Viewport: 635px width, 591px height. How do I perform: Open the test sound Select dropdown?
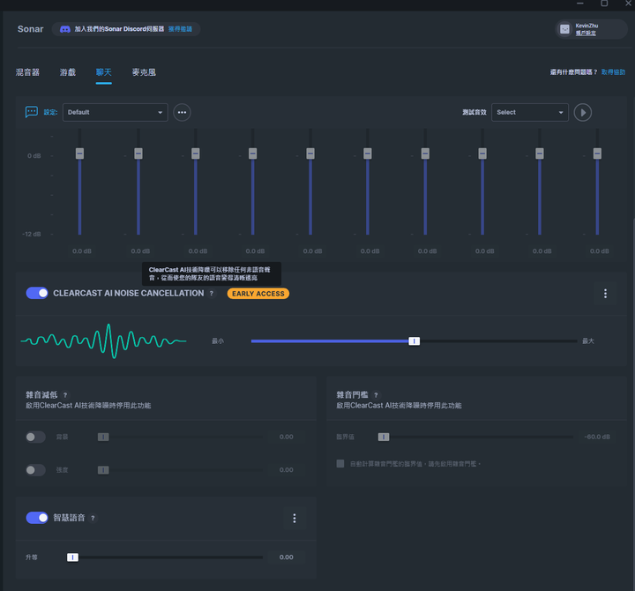pos(530,112)
